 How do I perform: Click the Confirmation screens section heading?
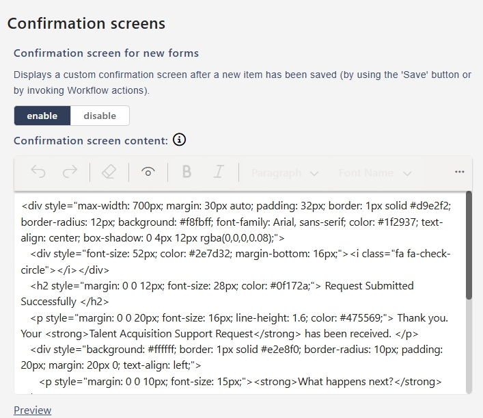coord(86,23)
